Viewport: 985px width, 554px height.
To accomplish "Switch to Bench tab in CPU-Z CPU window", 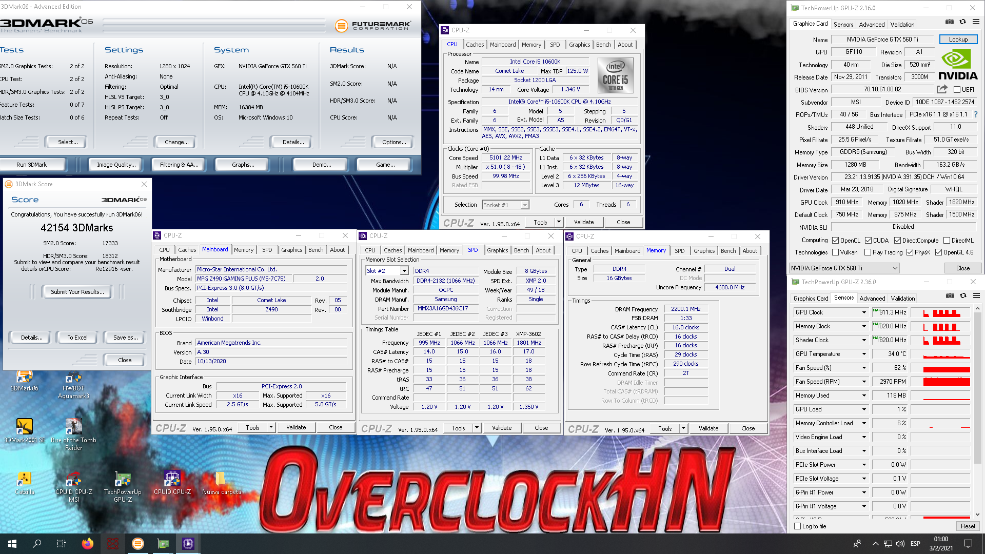I will pyautogui.click(x=603, y=45).
